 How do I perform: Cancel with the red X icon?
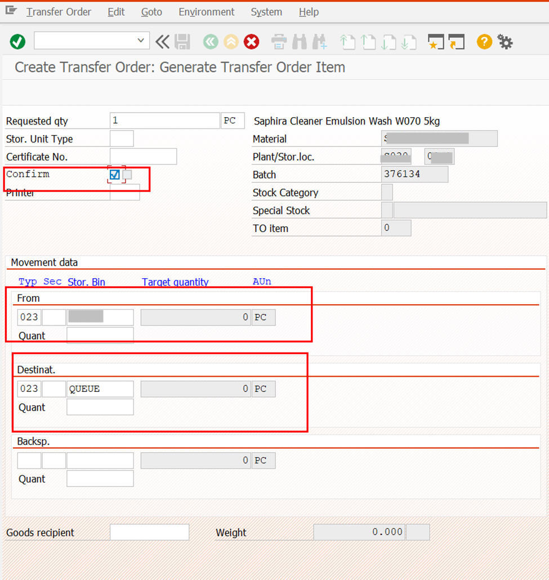click(x=252, y=42)
